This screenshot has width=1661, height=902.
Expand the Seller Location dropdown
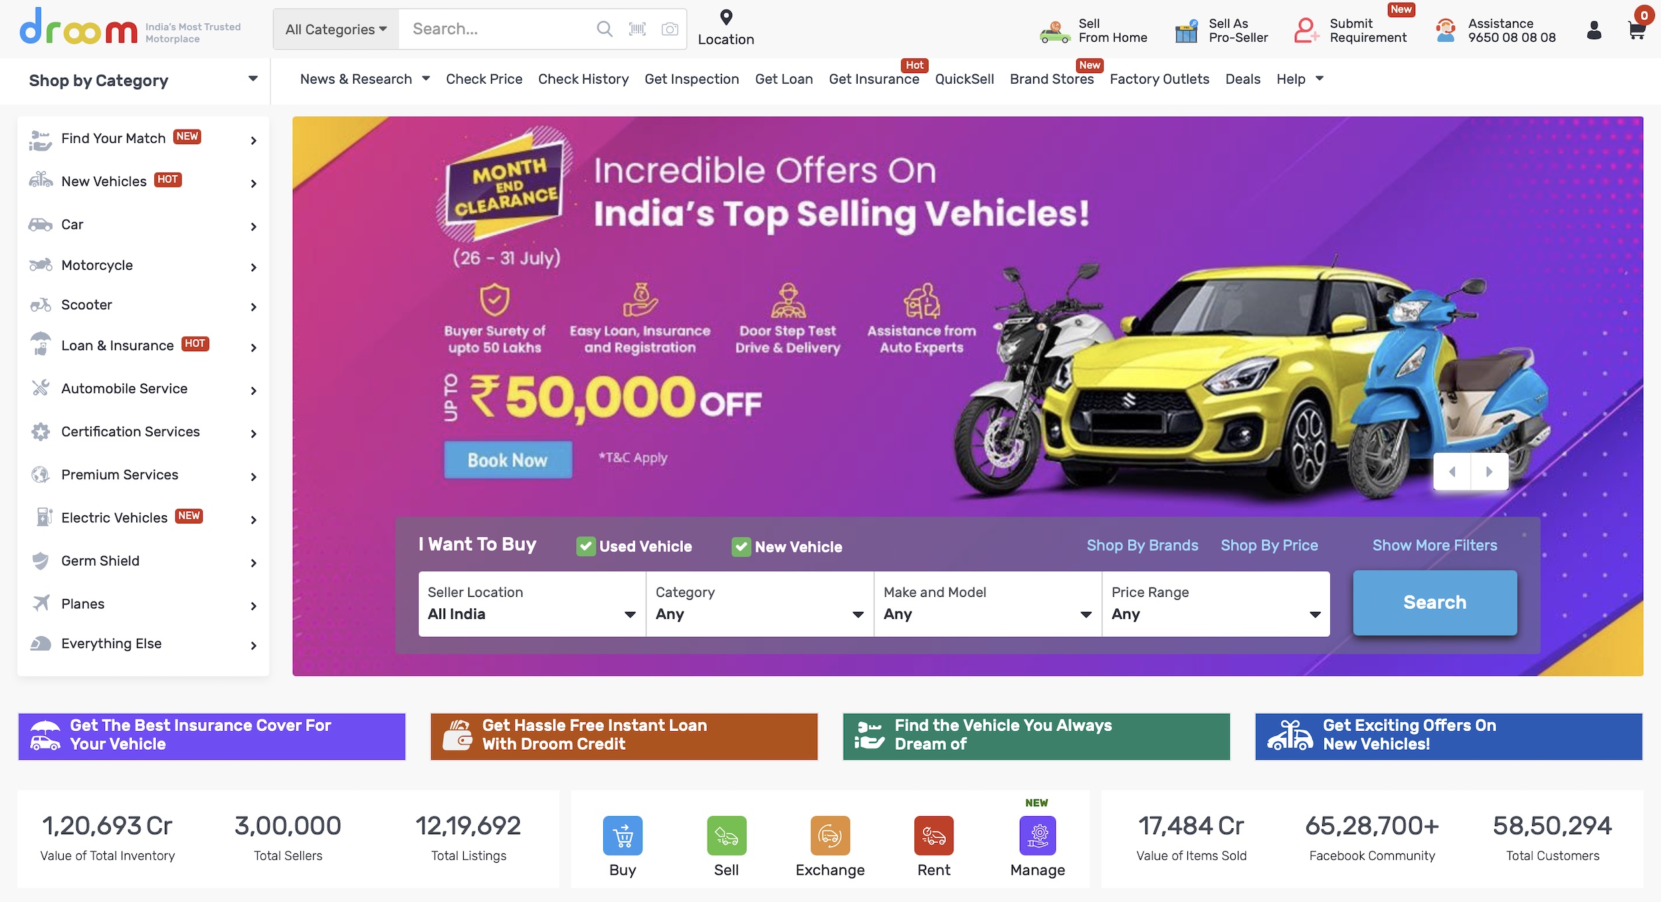click(532, 604)
